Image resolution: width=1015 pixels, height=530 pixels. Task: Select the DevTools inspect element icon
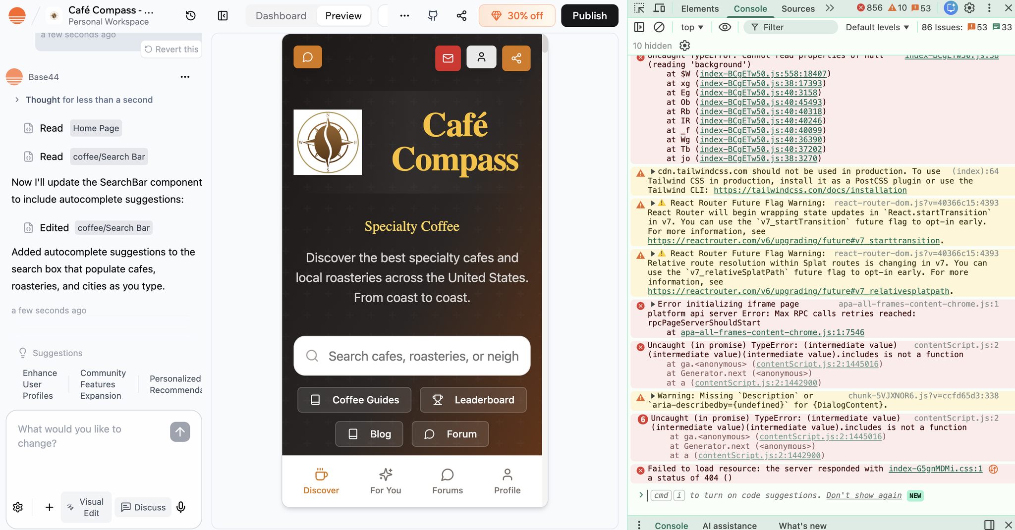(639, 8)
